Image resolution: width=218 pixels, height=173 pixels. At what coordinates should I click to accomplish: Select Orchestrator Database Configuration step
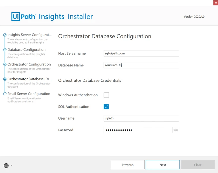[30, 79]
